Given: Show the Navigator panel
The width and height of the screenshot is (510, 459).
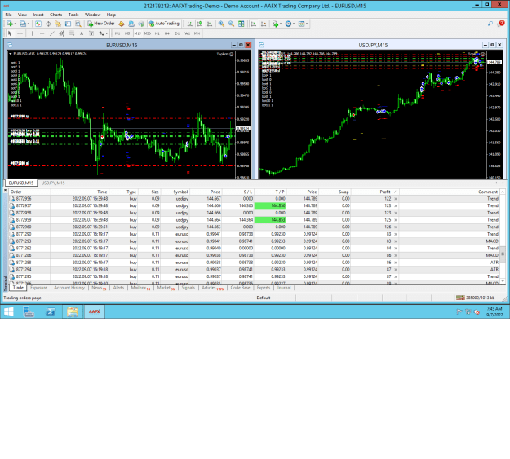Looking at the screenshot, I should point(58,24).
